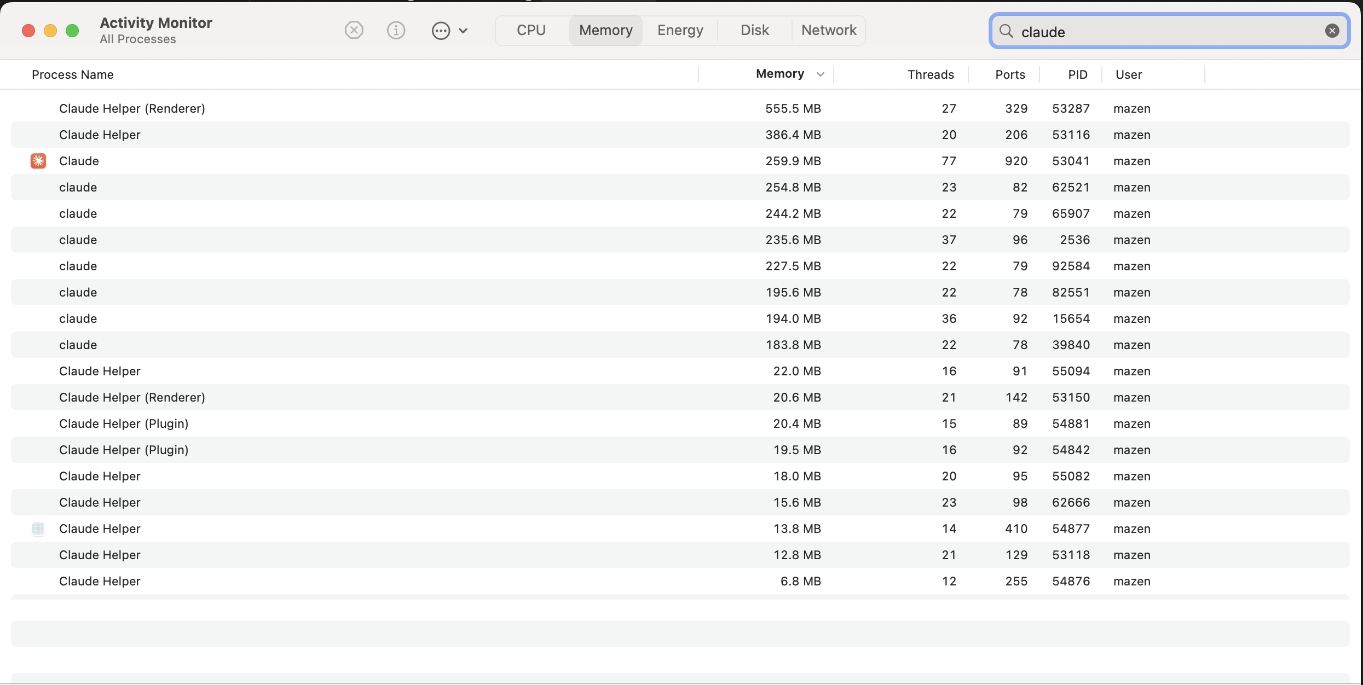Sort by the User column header
Viewport: 1363px width, 685px height.
tap(1129, 74)
